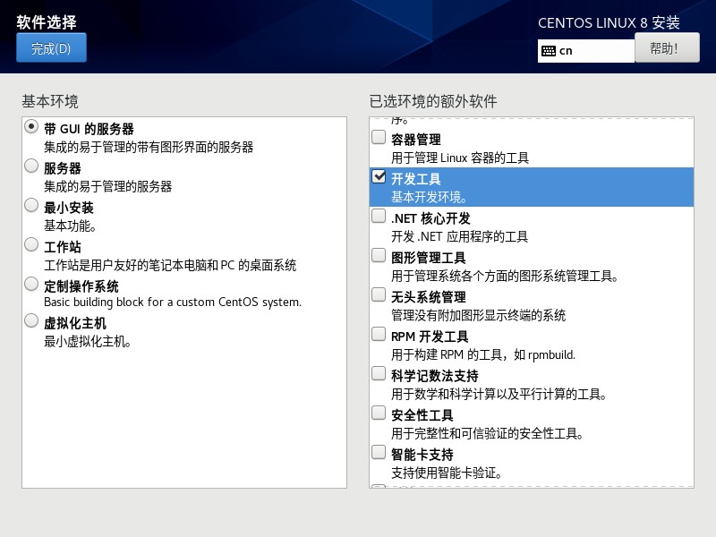Open the cn keyboard layout selector
Screen dimensions: 716x537
(586, 51)
